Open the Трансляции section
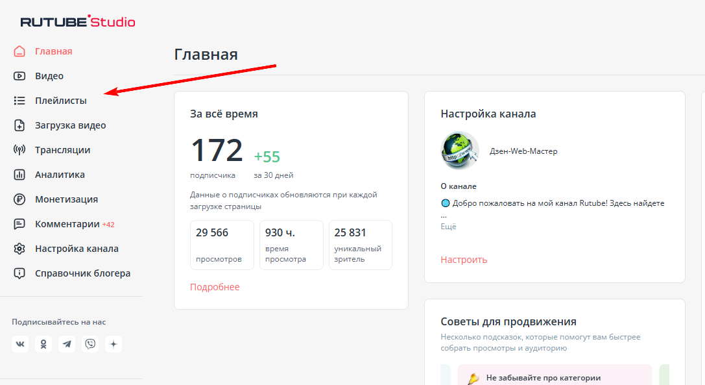 [x=62, y=150]
